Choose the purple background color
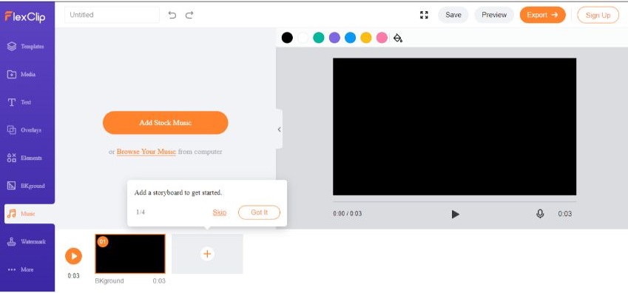 pyautogui.click(x=334, y=38)
